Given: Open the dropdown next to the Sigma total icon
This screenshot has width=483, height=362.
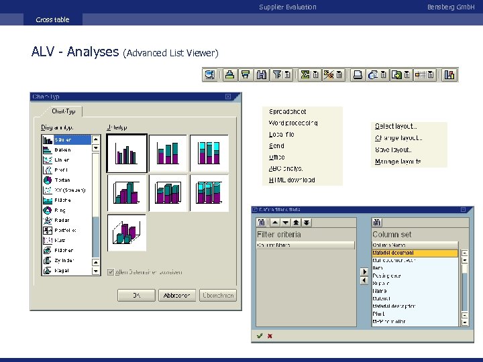Looking at the screenshot, I should point(315,75).
